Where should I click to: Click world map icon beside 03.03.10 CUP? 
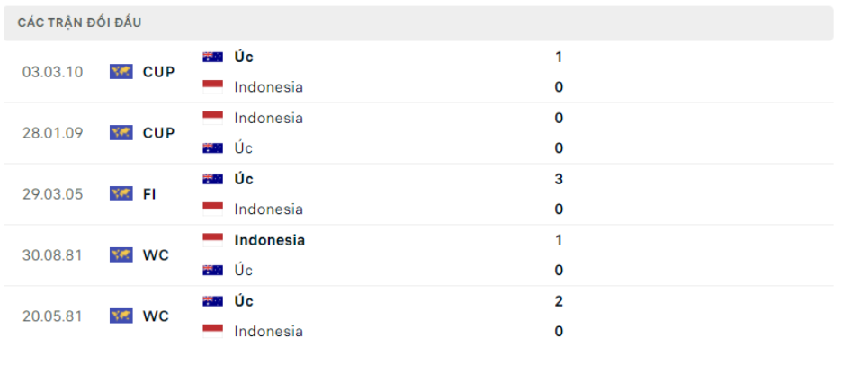pos(121,72)
